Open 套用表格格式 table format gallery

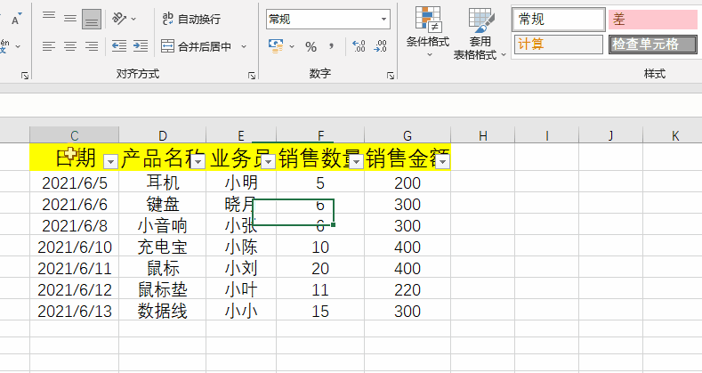coord(480,34)
